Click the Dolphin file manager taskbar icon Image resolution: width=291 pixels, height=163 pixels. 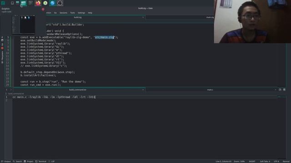24,3
